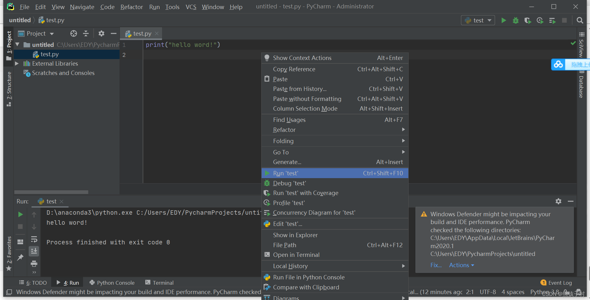Viewport: 590px width, 300px height.
Task: Run the 'test' configuration with green play icon
Action: [x=504, y=20]
